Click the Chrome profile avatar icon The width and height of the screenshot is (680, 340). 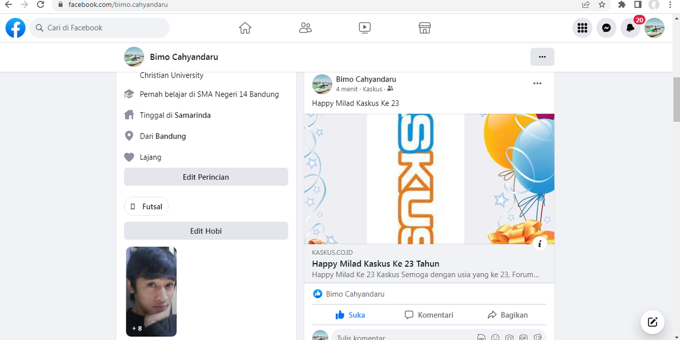[654, 5]
